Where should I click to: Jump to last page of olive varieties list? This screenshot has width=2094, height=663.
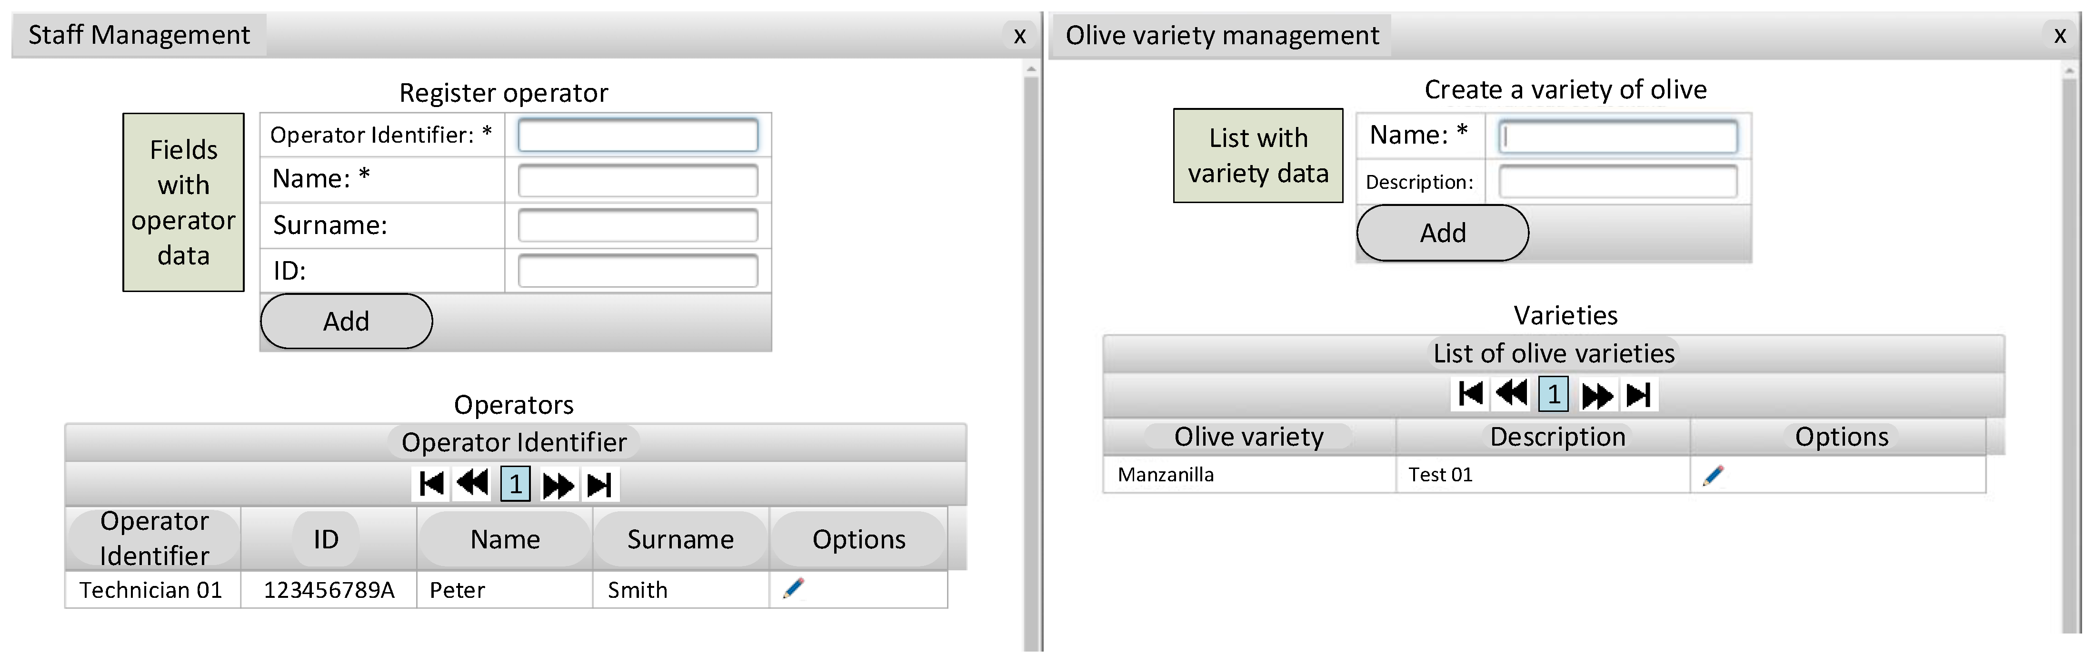(x=1639, y=395)
